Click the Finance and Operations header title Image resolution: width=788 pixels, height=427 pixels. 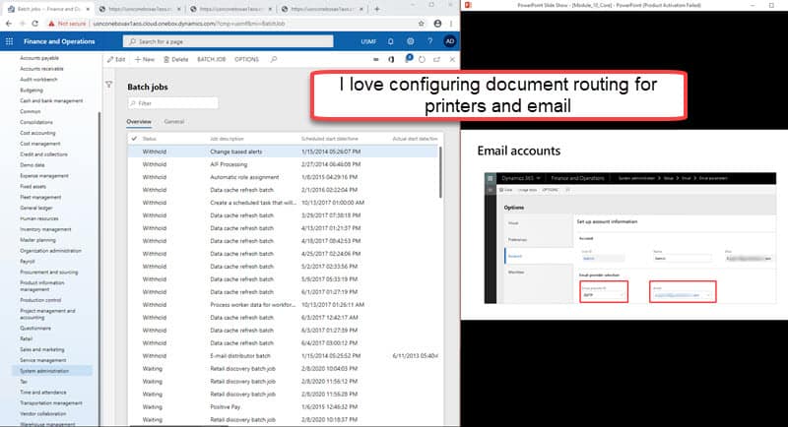[59, 41]
